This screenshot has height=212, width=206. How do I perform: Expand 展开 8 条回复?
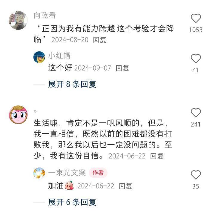point(72,84)
